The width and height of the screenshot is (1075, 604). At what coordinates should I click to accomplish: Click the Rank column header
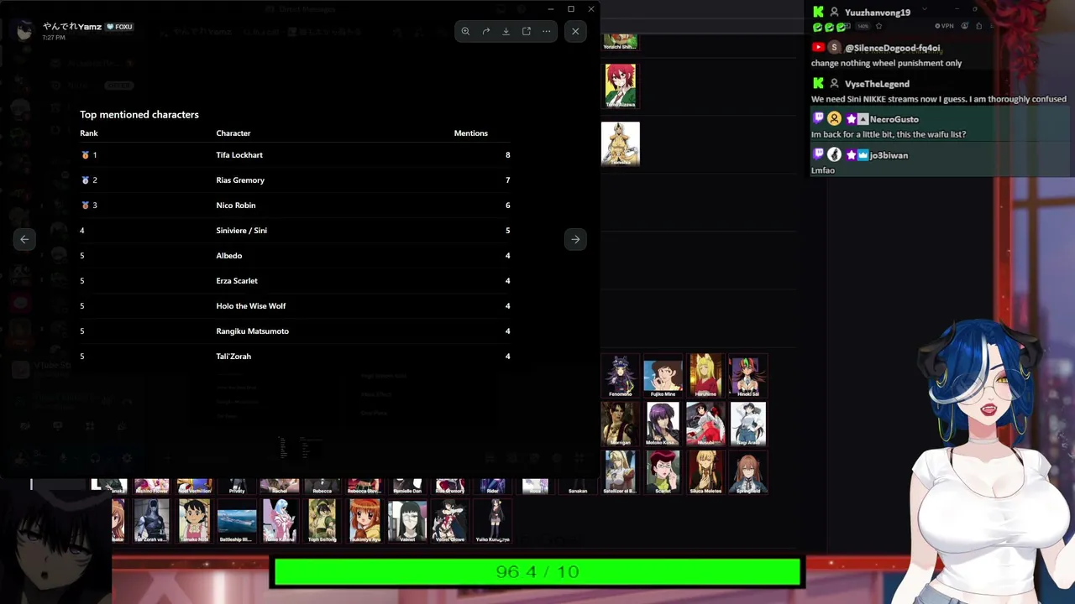[x=89, y=133]
